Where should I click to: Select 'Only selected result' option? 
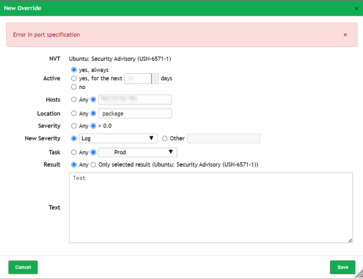[93, 164]
